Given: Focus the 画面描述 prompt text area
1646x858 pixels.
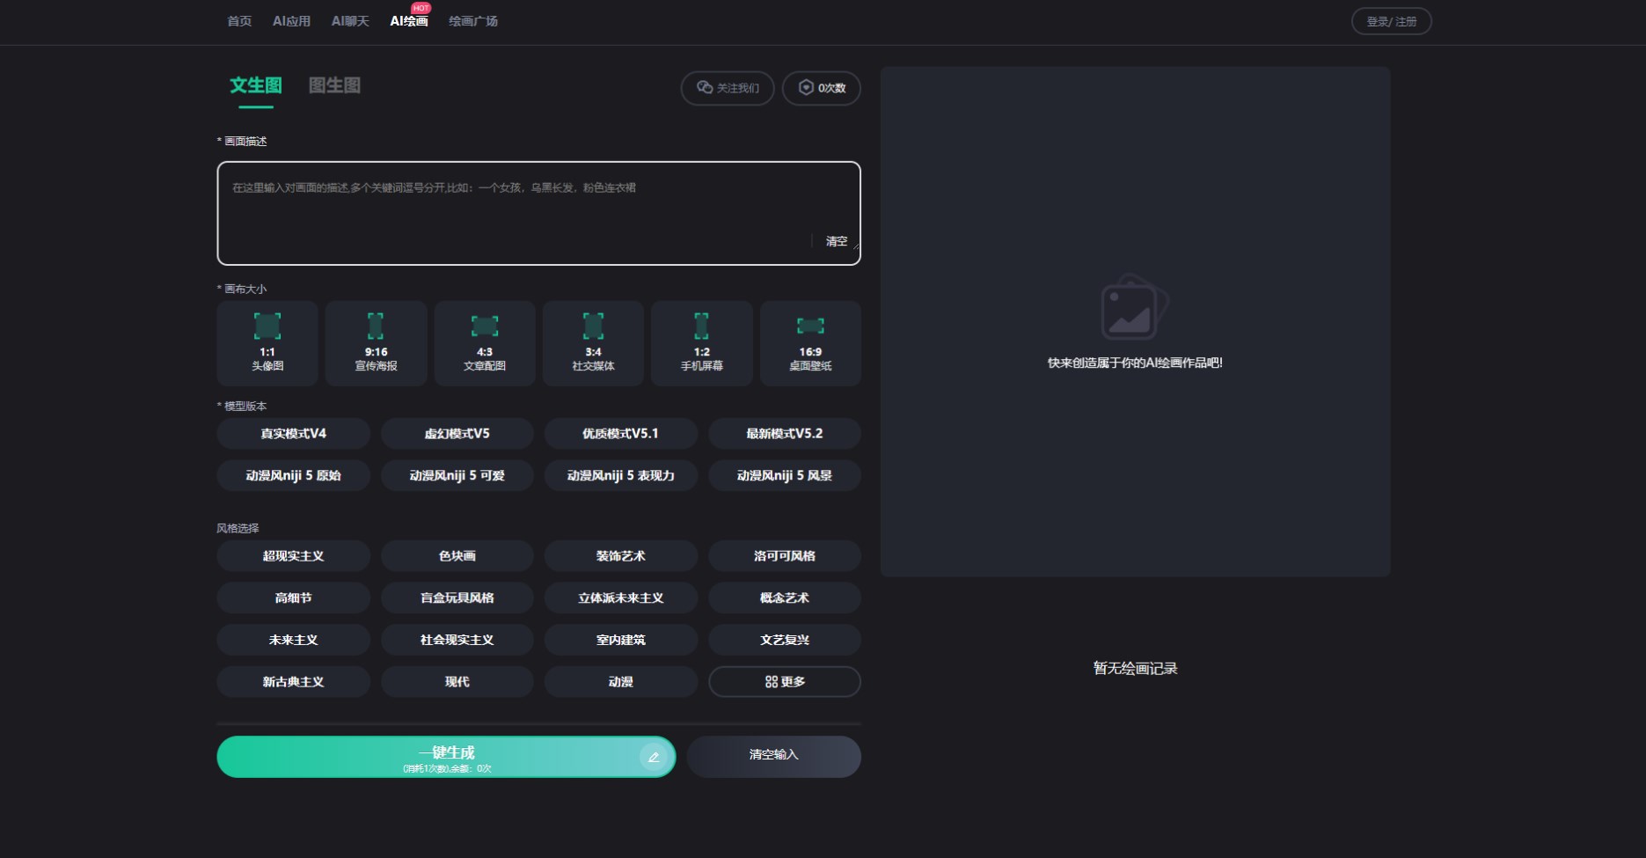Looking at the screenshot, I should tap(538, 213).
